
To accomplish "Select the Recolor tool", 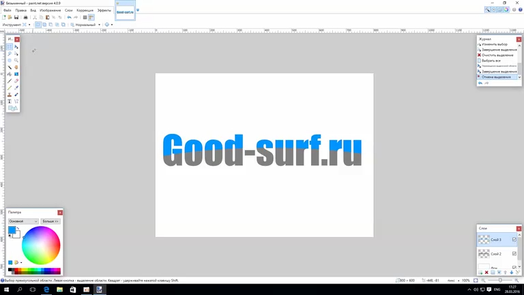I will (16, 95).
